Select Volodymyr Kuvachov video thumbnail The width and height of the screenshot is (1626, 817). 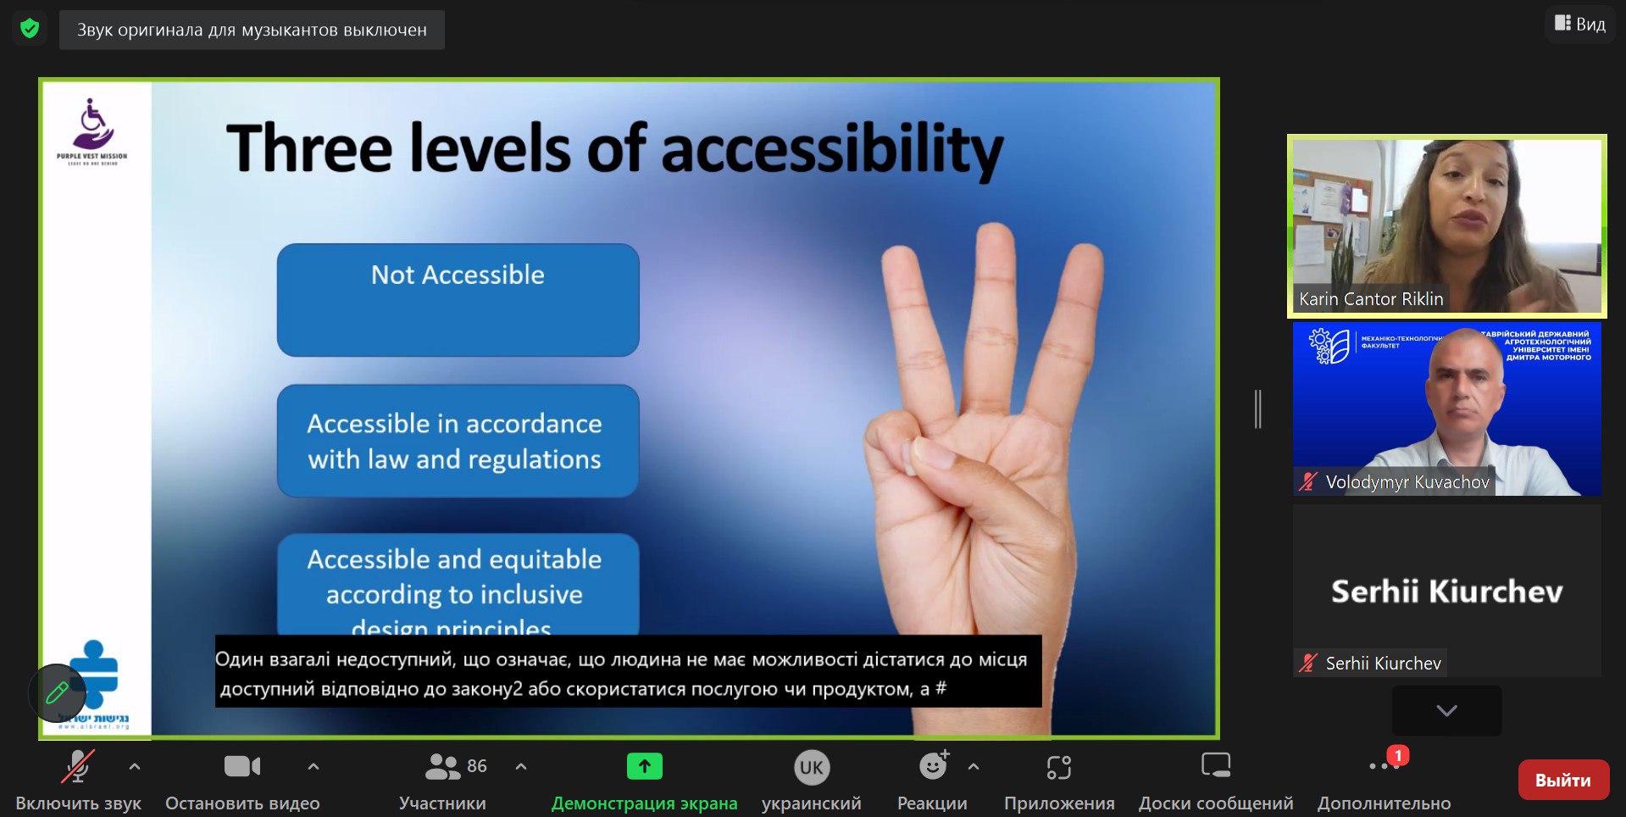click(1446, 408)
